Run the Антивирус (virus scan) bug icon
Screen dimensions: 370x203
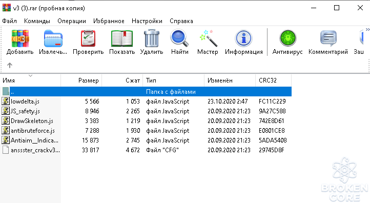tap(287, 38)
